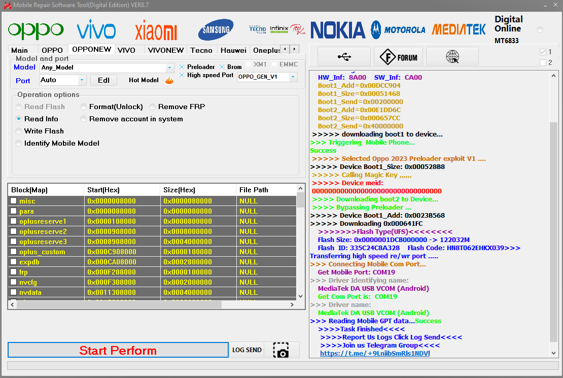The width and height of the screenshot is (563, 378).
Task: Click the partition table scroll down arrow
Action: point(301,296)
